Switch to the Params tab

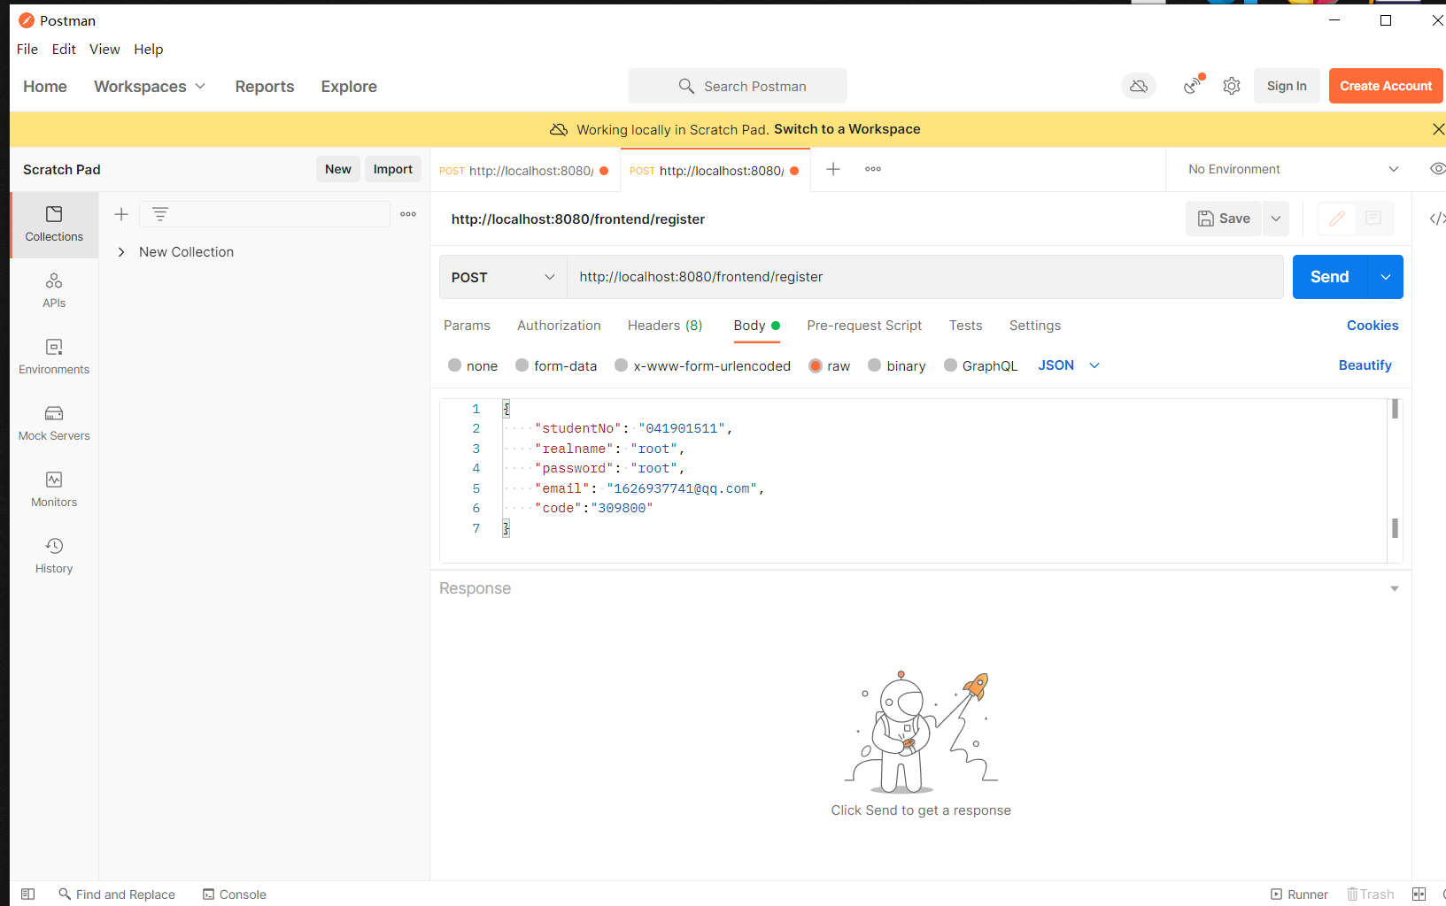click(467, 326)
